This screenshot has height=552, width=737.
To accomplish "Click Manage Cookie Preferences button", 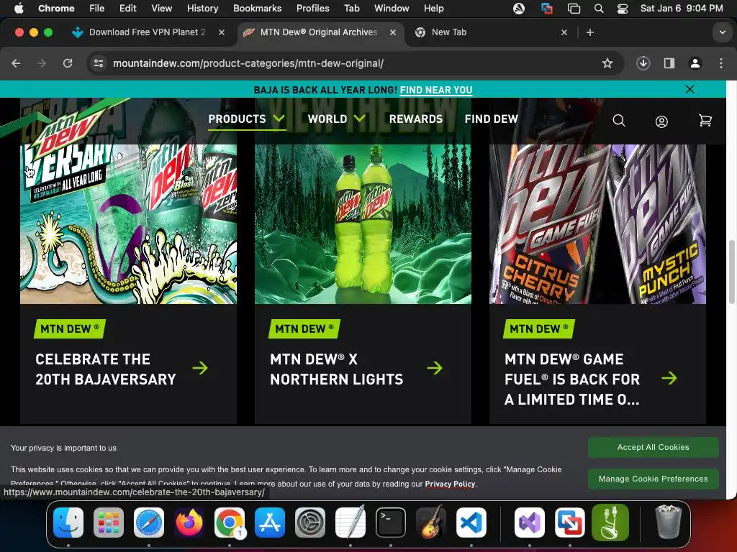I will (653, 479).
